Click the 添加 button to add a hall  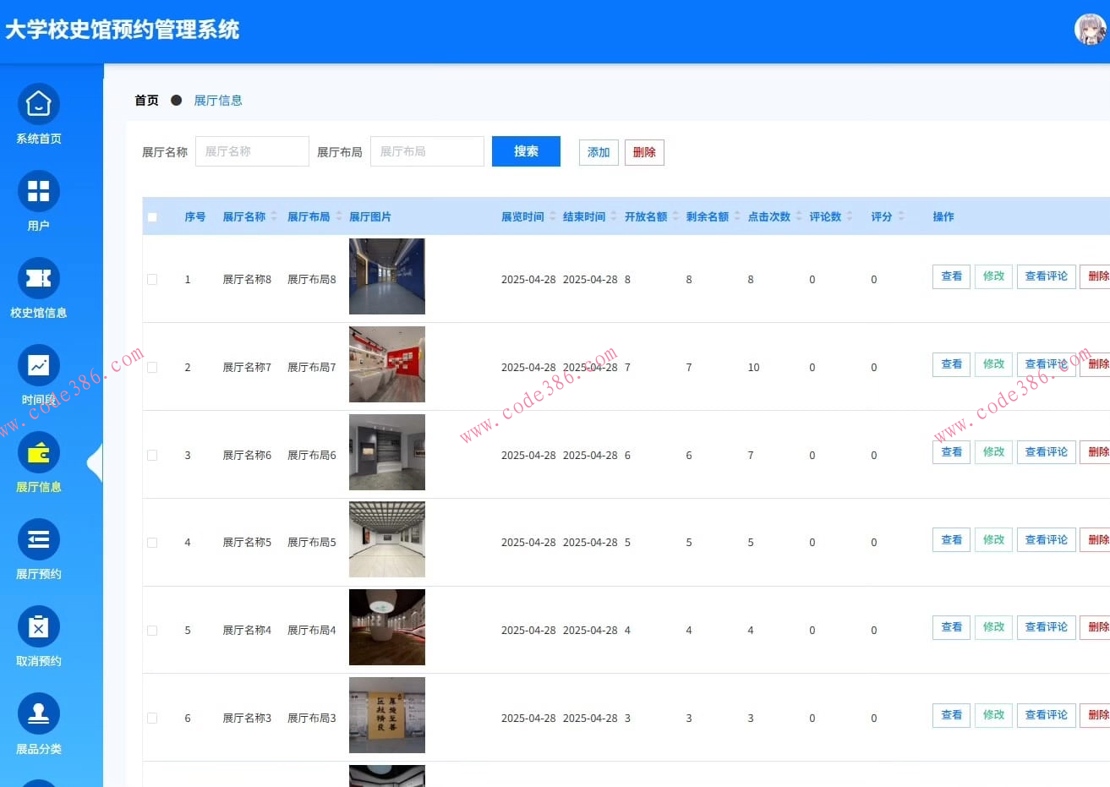click(x=598, y=152)
